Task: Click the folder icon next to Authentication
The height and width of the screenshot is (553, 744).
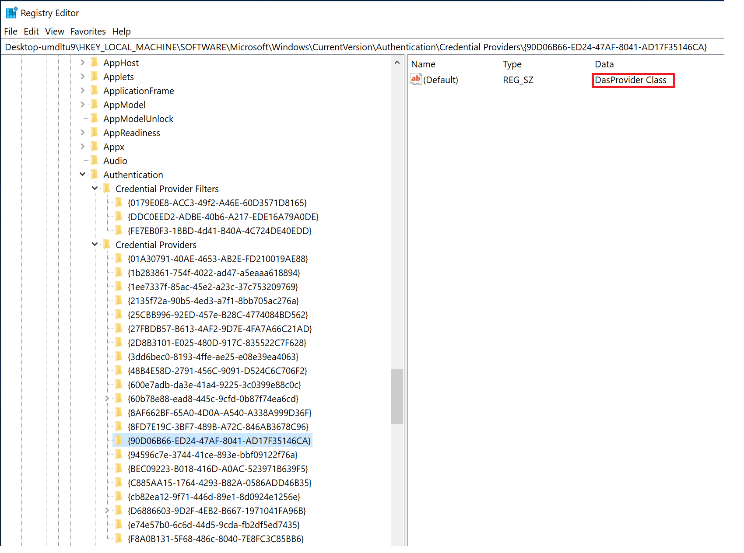Action: [95, 175]
